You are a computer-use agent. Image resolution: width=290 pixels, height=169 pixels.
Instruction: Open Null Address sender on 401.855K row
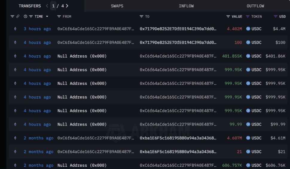point(82,56)
